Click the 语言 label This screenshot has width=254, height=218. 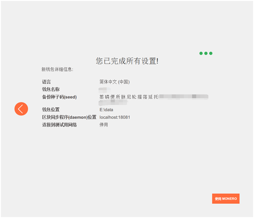[46, 82]
